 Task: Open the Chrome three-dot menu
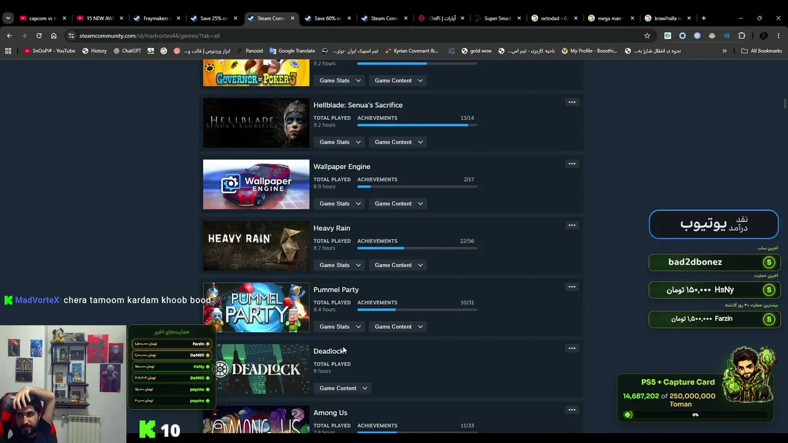[779, 36]
